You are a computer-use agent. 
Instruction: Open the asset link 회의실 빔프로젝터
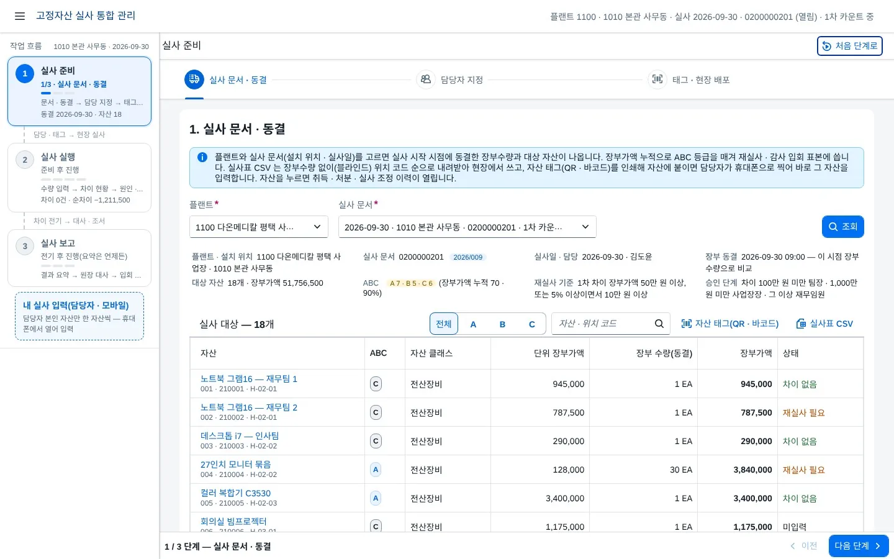click(233, 522)
